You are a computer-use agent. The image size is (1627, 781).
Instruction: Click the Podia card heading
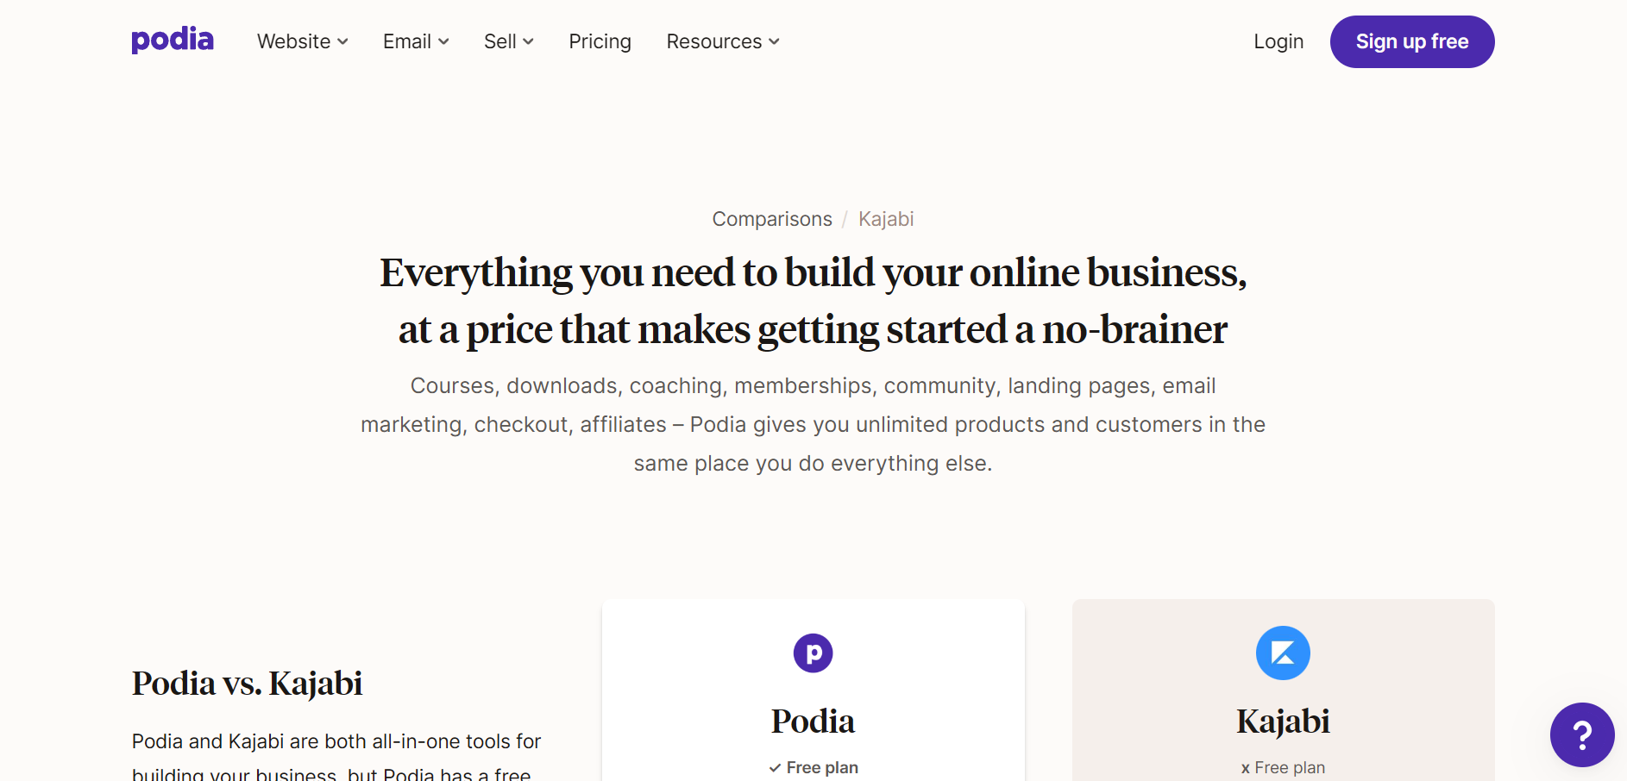(813, 721)
